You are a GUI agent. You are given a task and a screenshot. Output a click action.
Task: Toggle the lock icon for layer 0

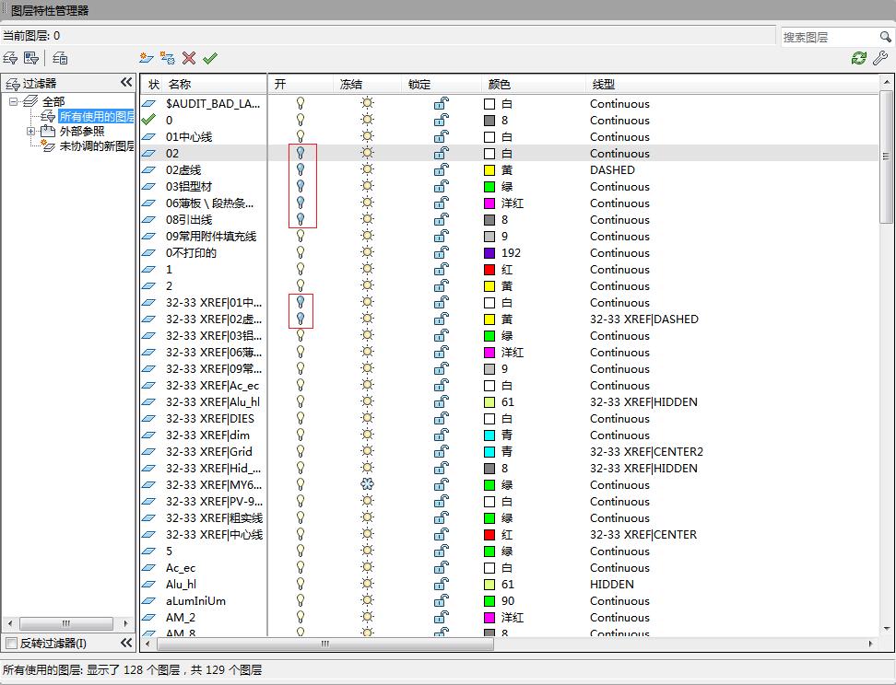(442, 121)
